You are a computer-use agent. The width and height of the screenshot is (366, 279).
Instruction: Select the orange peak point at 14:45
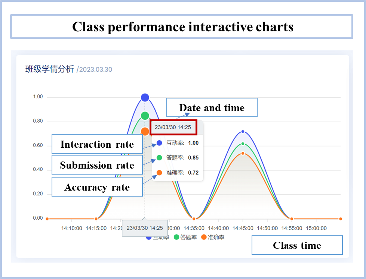tap(243, 153)
